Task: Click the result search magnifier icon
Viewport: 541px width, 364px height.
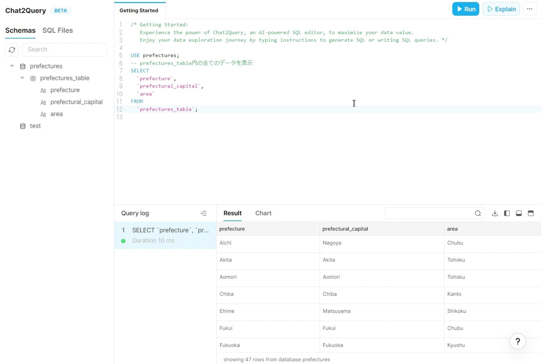Action: click(478, 213)
